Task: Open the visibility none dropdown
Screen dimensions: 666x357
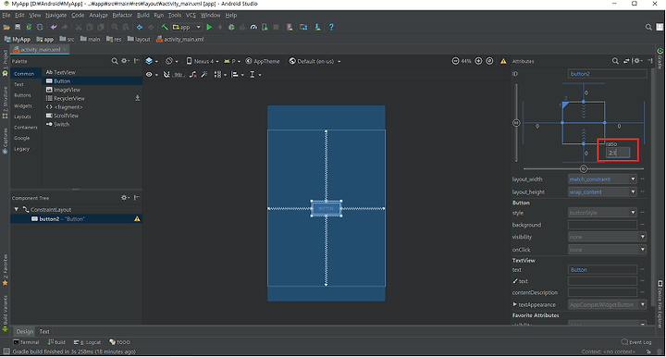Action: coord(608,237)
